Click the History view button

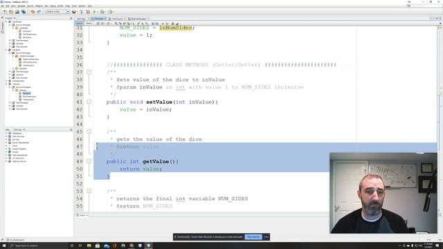[x=89, y=24]
